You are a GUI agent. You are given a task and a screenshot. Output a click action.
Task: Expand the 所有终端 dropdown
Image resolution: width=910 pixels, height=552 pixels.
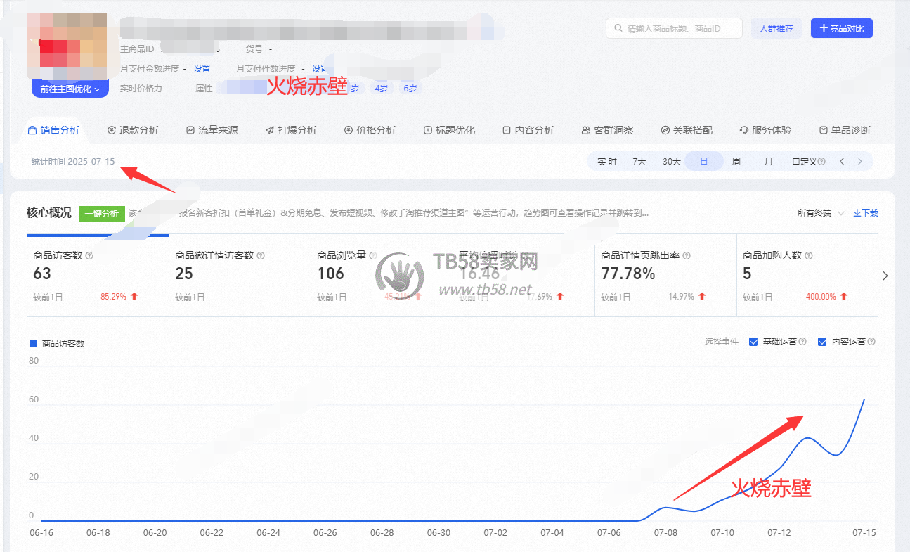(820, 213)
